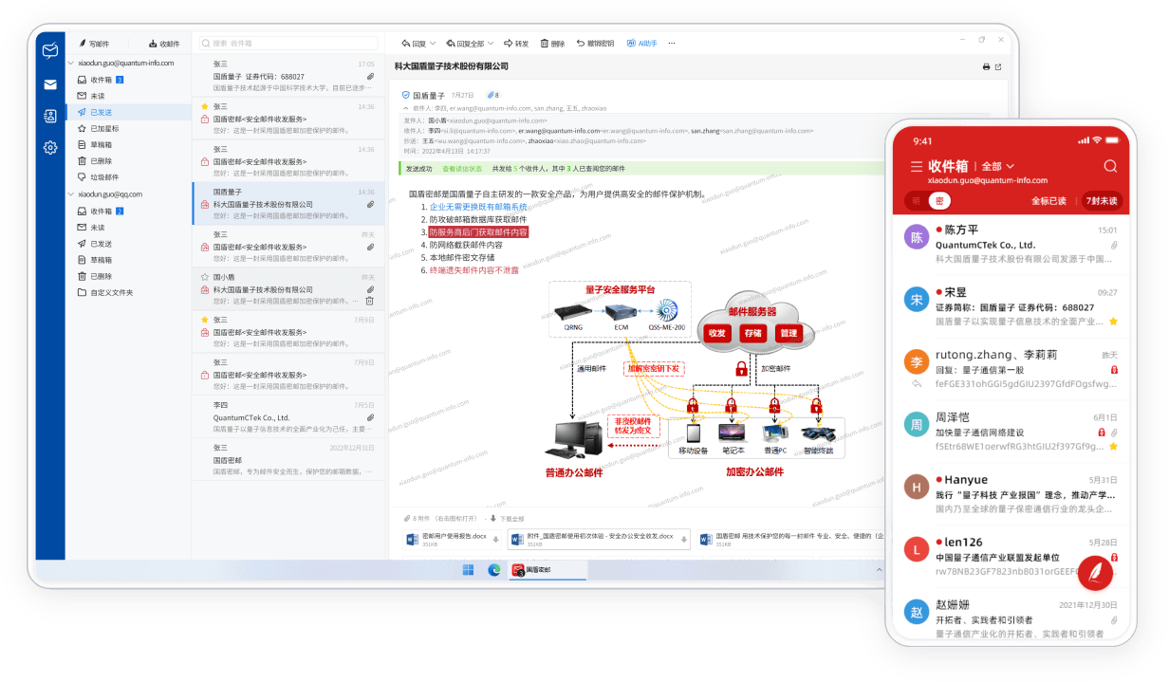1169x682 pixels.
Task: Click the 查看读信状态 link
Action: pyautogui.click(x=460, y=169)
